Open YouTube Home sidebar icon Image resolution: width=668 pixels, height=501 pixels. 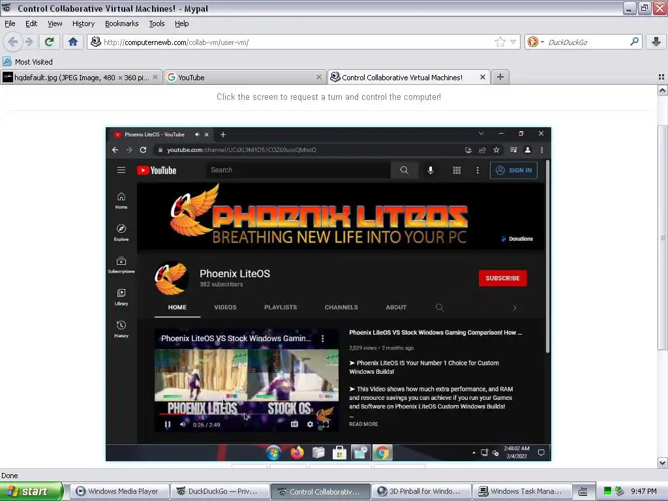(x=121, y=201)
